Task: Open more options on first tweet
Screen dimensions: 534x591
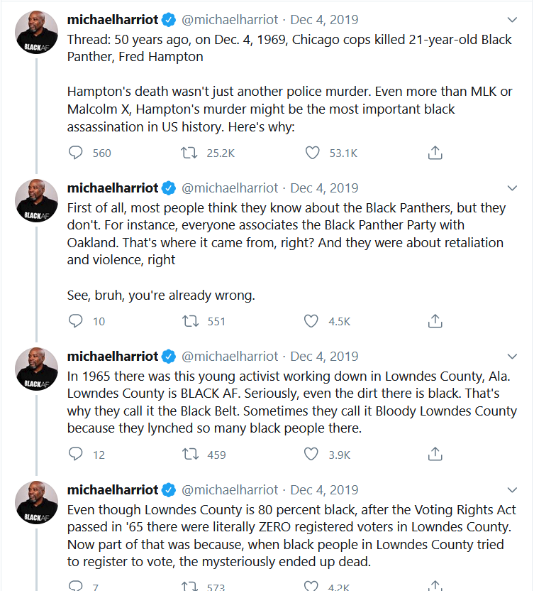Action: [512, 20]
